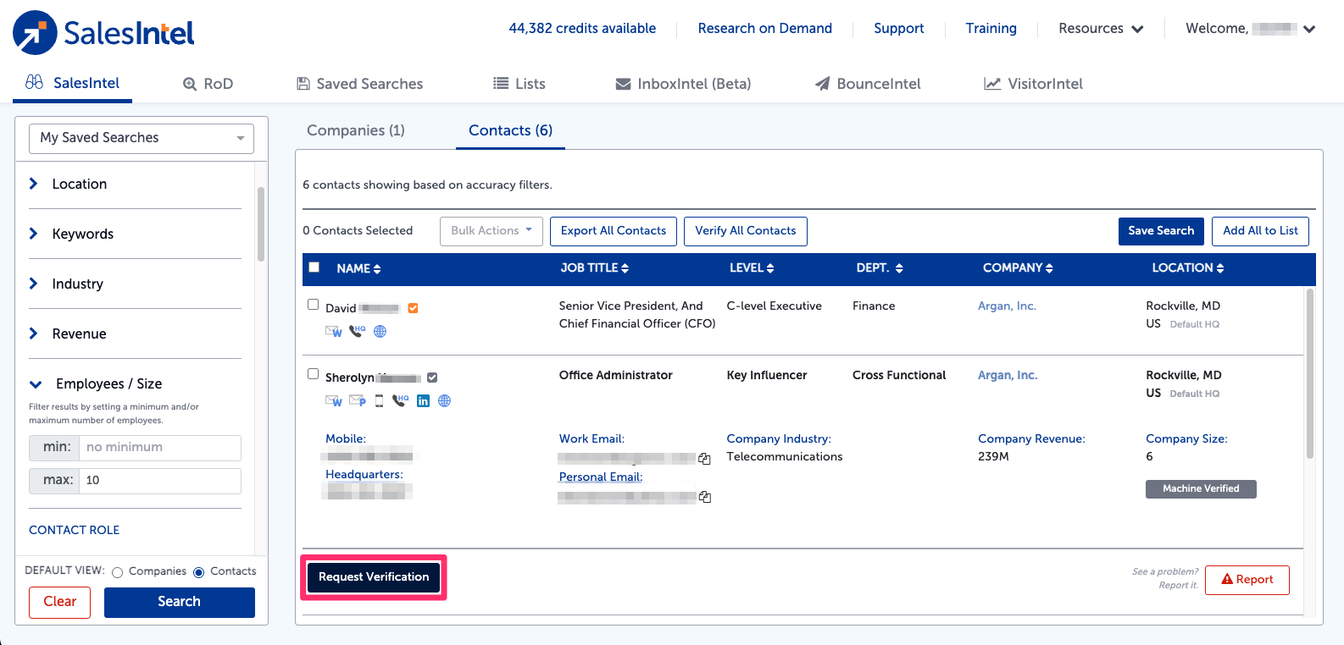Open the Research on Demand link

click(x=765, y=29)
